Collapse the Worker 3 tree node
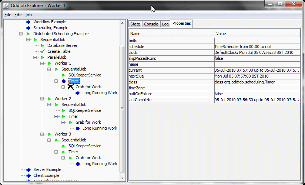This screenshot has width=305, height=185. tap(42, 134)
